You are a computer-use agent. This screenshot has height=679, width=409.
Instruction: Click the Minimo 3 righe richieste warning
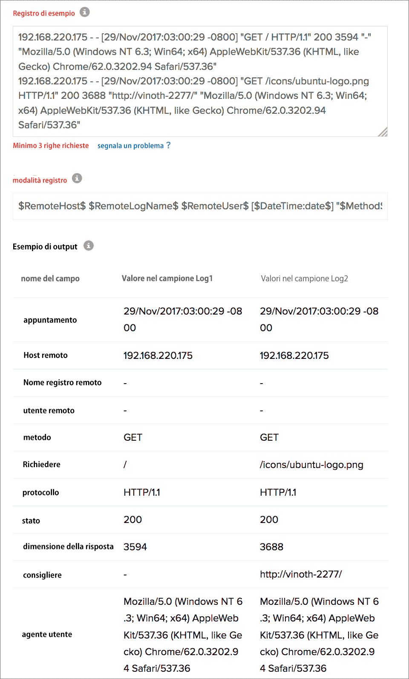coord(51,146)
